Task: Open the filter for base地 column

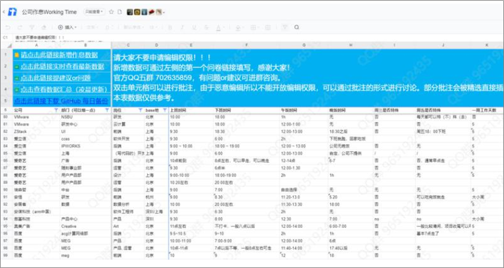Action: click(165, 110)
